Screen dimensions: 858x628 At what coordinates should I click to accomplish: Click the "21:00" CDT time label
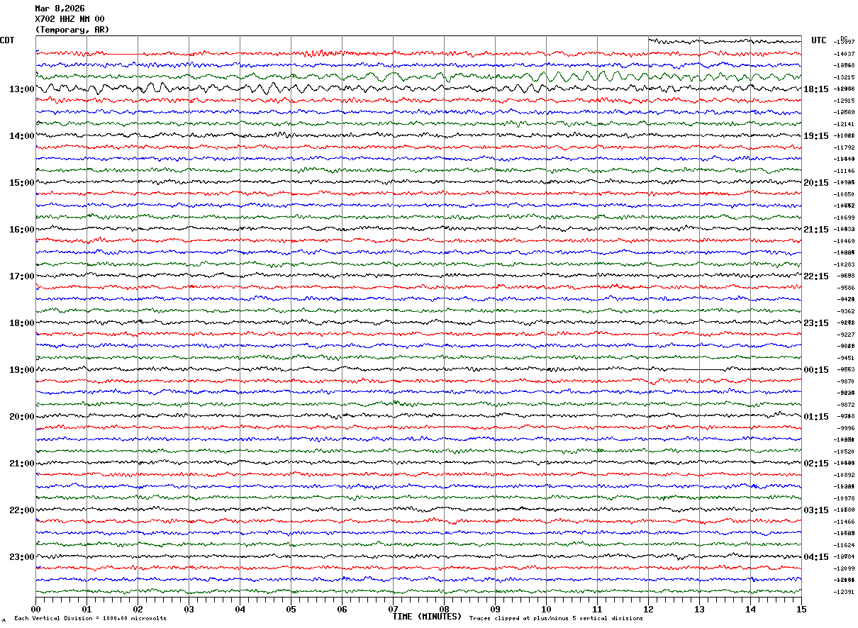point(22,464)
